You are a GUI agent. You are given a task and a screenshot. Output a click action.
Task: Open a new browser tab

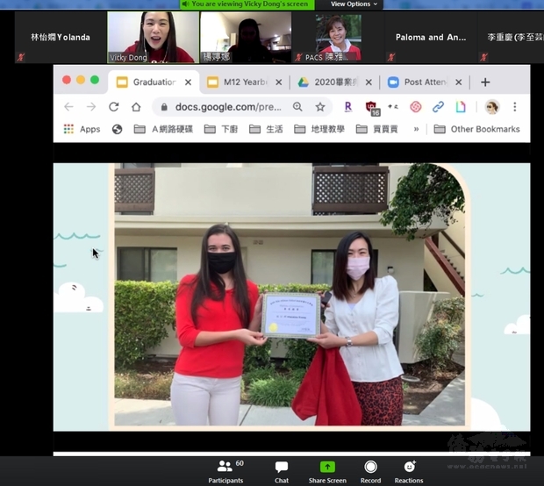coord(485,82)
